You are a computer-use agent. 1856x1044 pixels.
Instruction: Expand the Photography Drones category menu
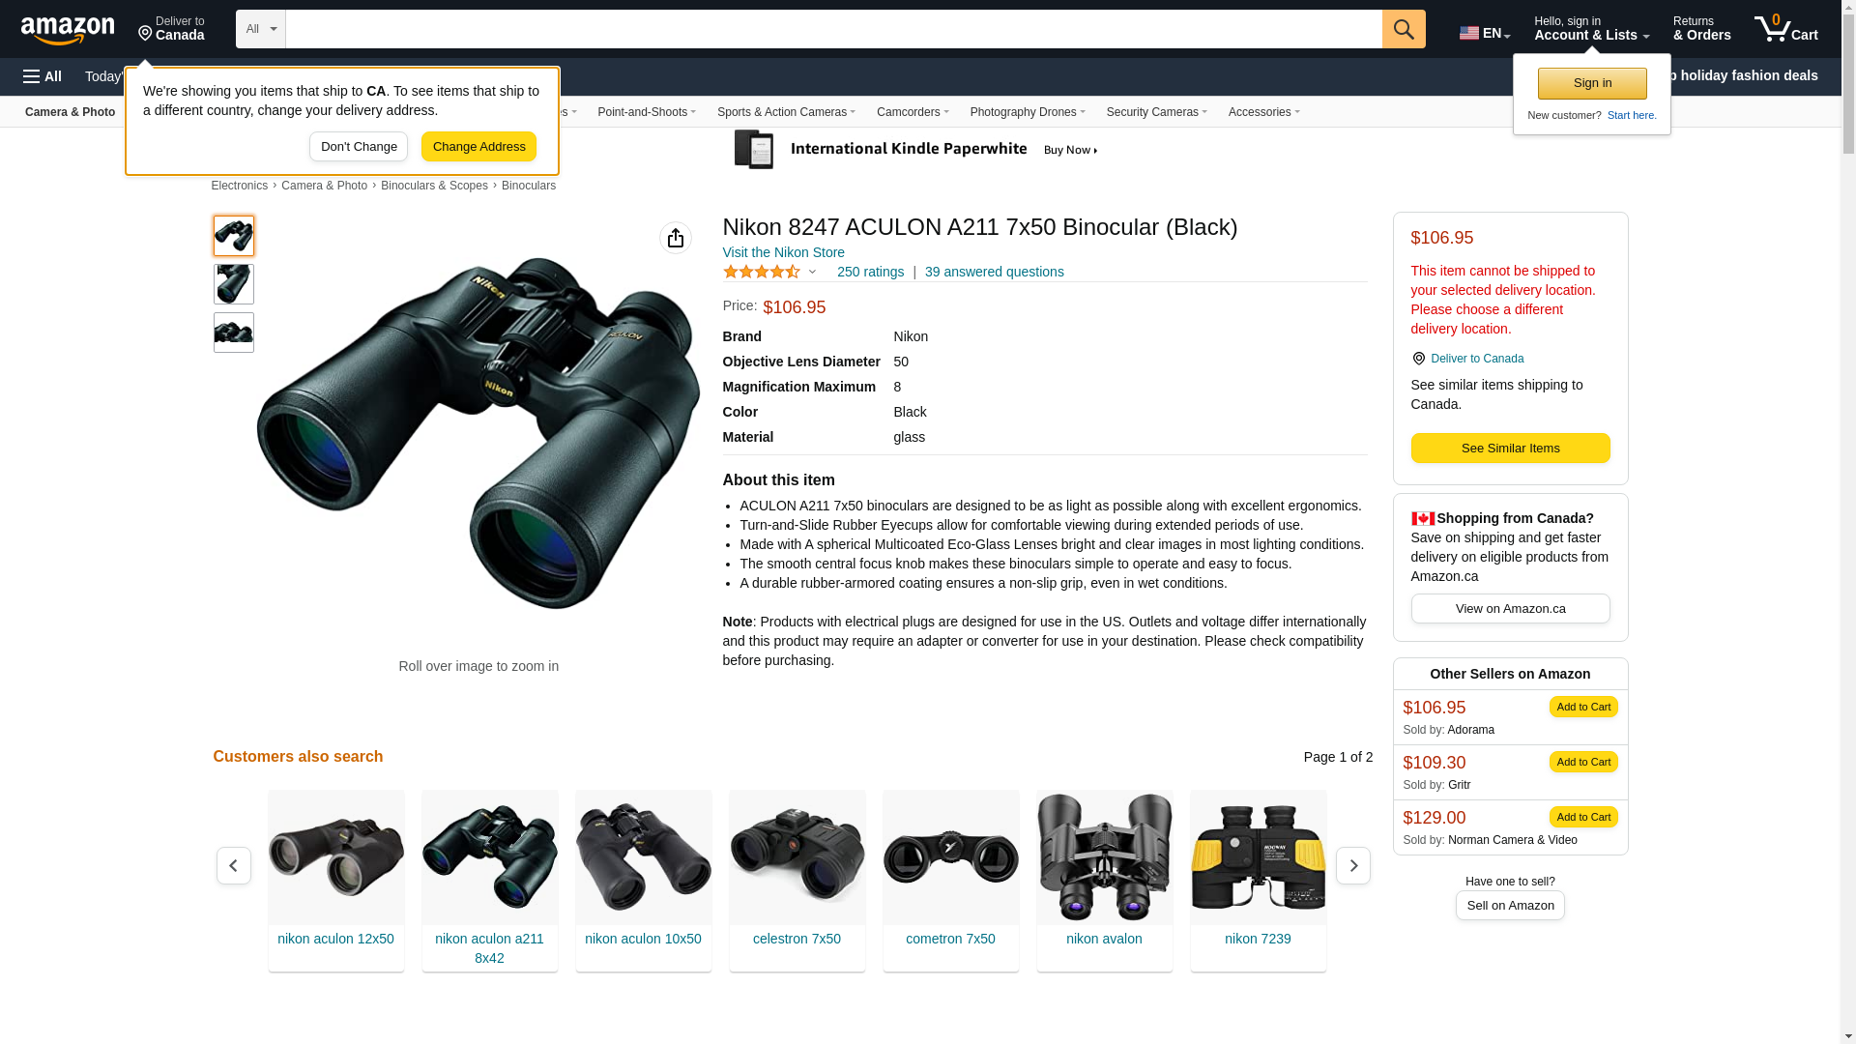coord(1028,112)
